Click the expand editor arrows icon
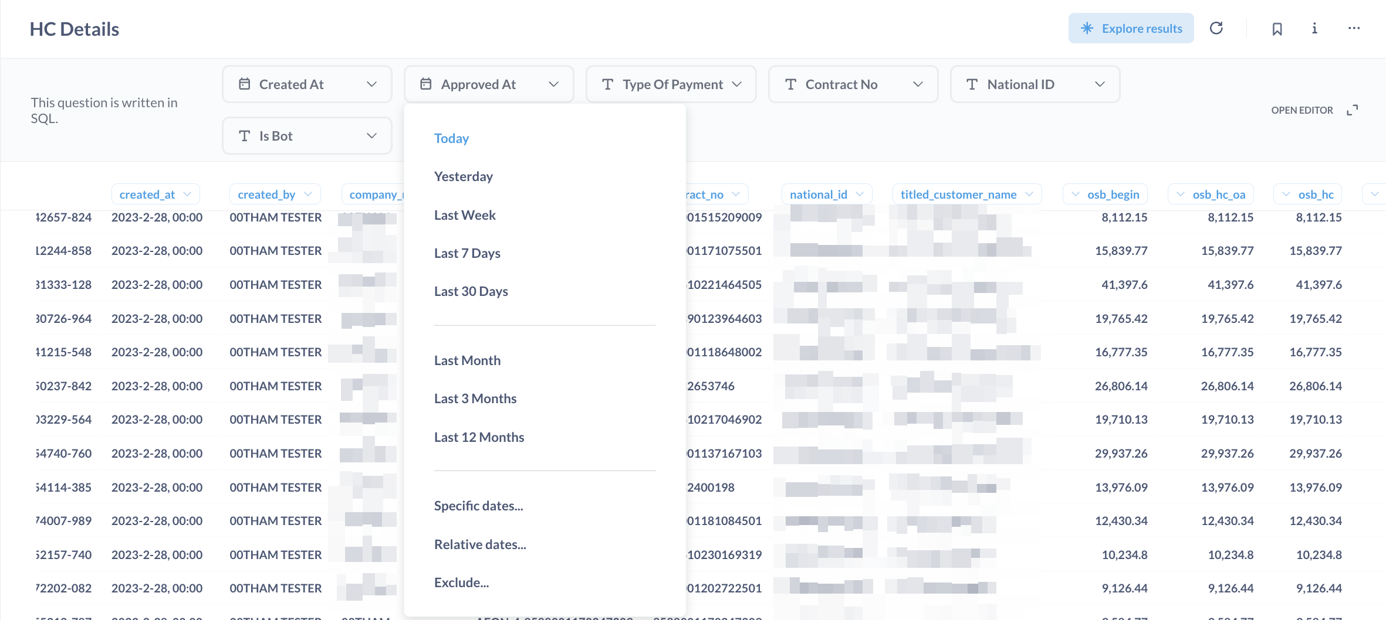Screen dimensions: 1386x620 pyautogui.click(x=1353, y=110)
